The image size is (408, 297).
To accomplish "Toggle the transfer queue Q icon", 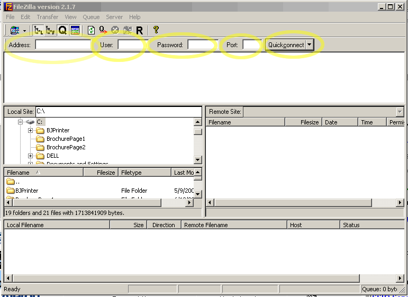I will 62,30.
